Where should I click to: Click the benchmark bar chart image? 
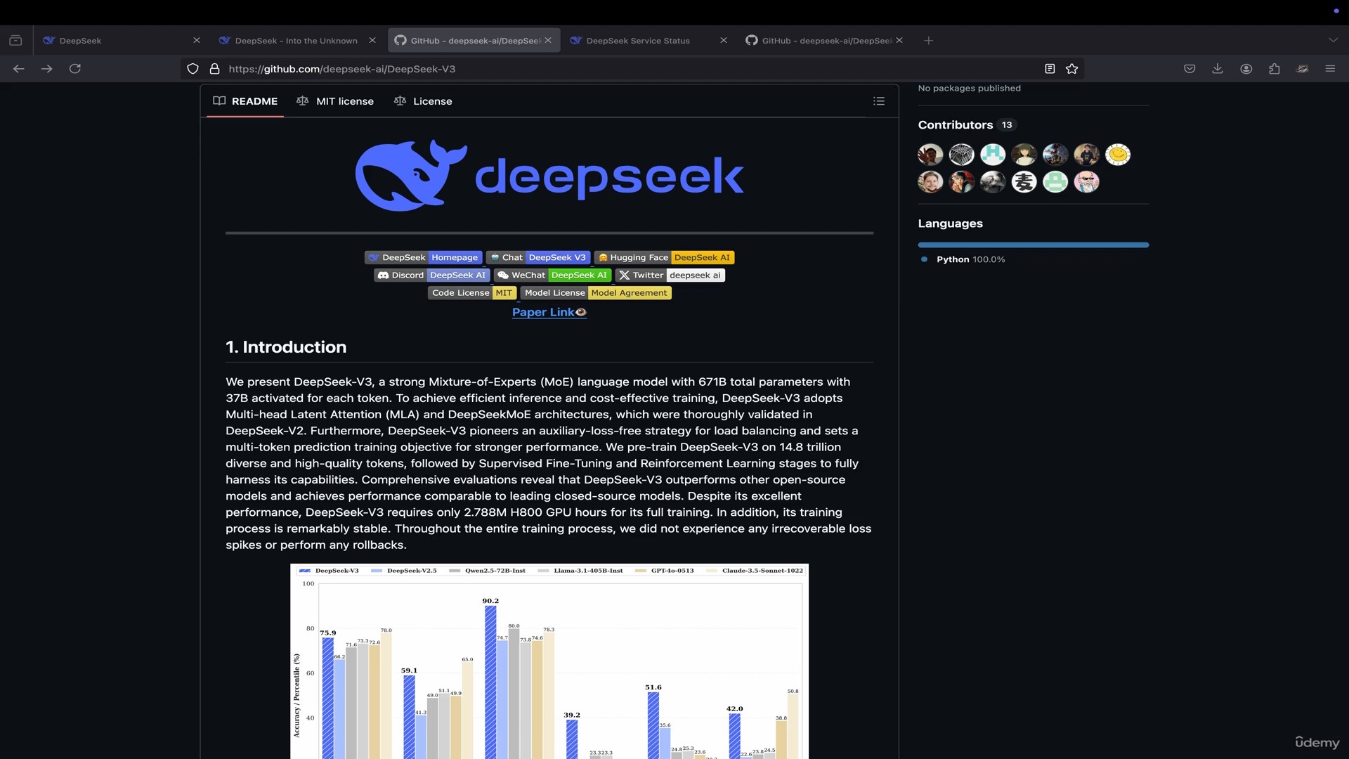[x=549, y=661]
